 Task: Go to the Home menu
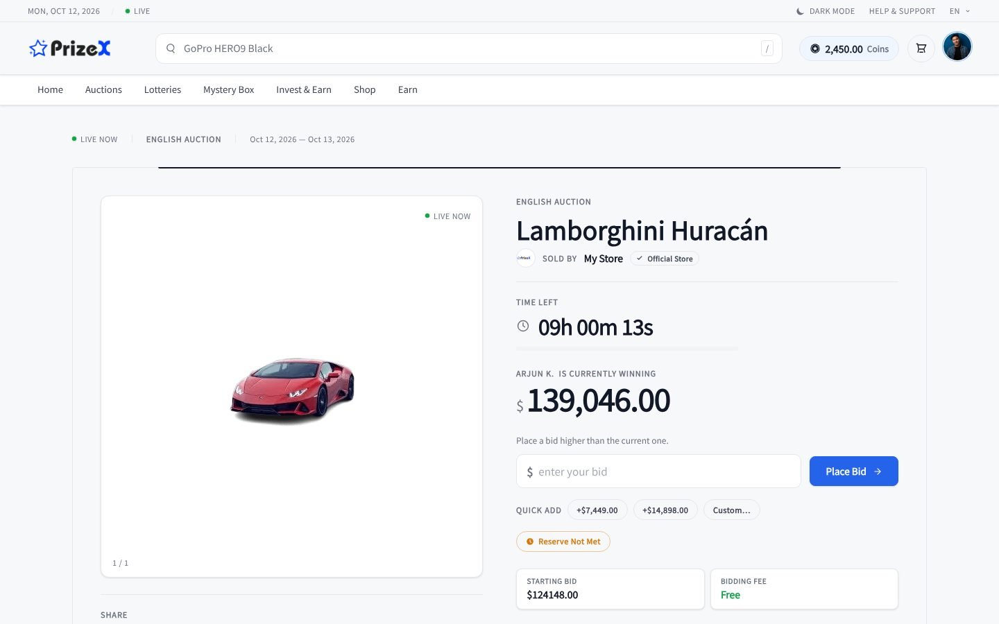point(50,89)
